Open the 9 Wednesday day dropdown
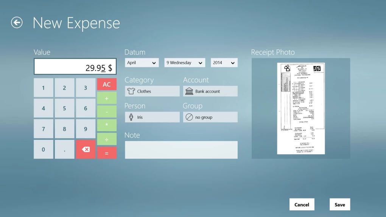This screenshot has width=386, height=217. pos(185,63)
